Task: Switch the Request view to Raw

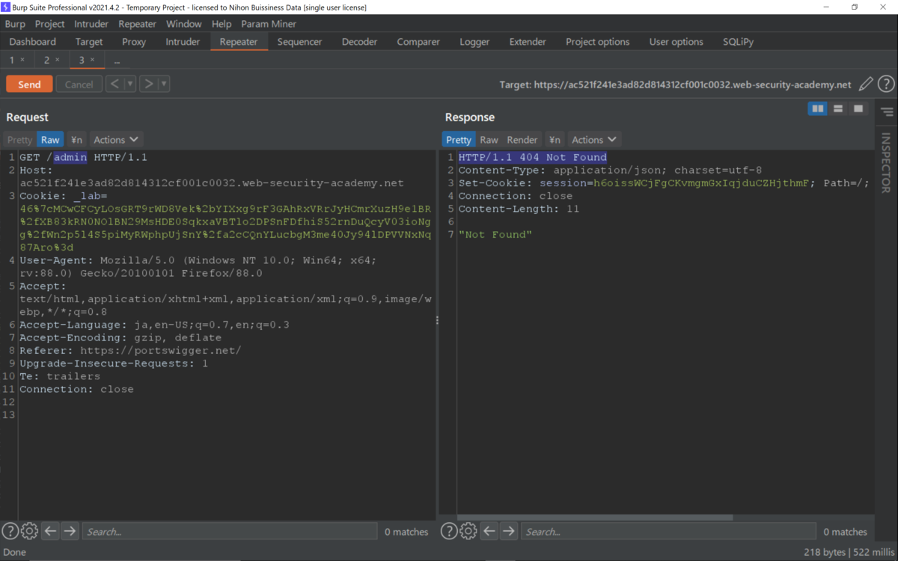Action: pos(50,139)
